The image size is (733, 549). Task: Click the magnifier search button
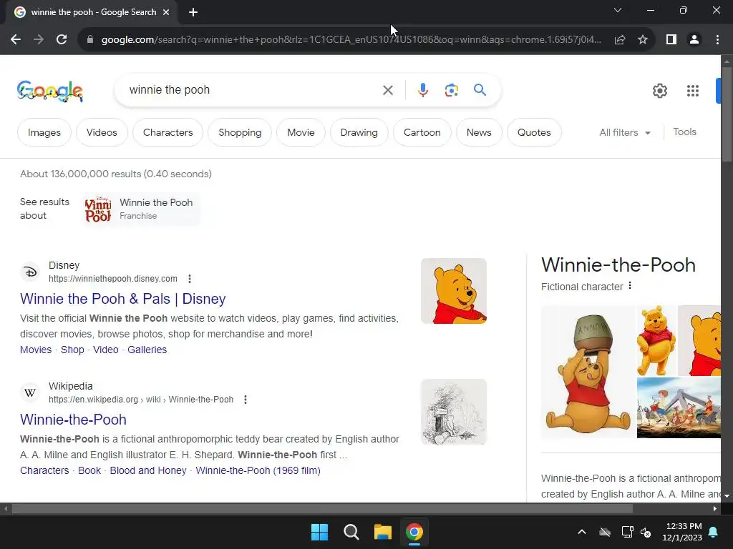(x=480, y=89)
